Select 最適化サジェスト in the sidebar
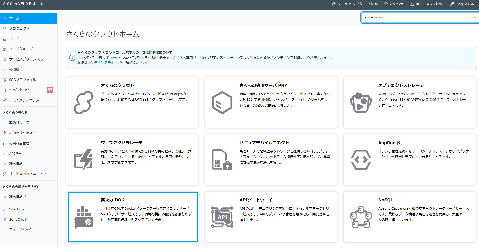 pos(29,133)
